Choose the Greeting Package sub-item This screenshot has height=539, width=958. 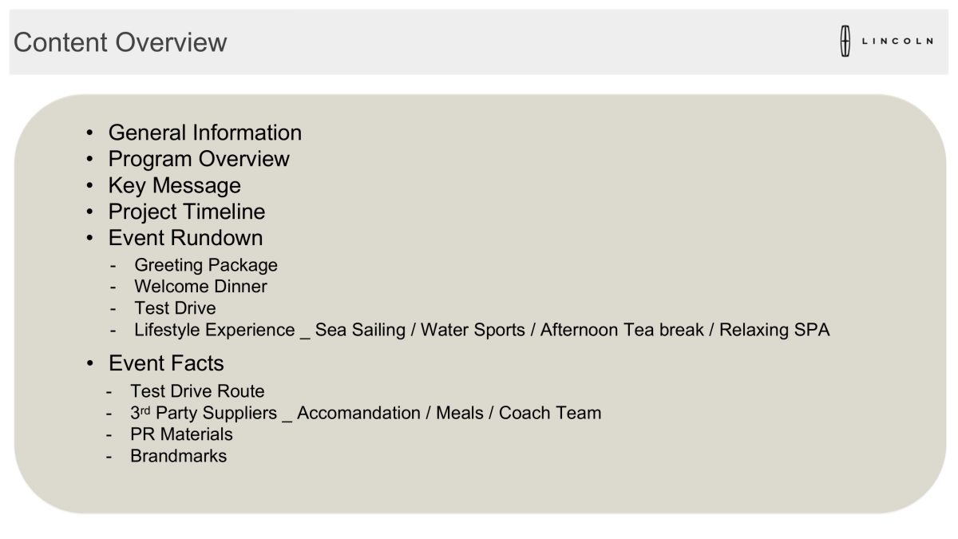click(x=205, y=265)
